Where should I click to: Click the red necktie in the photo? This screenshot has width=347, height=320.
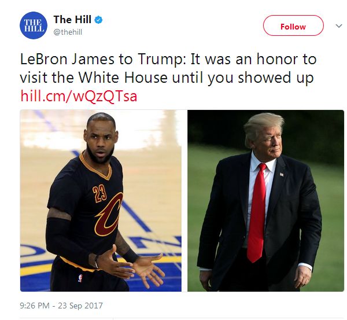pos(257,212)
